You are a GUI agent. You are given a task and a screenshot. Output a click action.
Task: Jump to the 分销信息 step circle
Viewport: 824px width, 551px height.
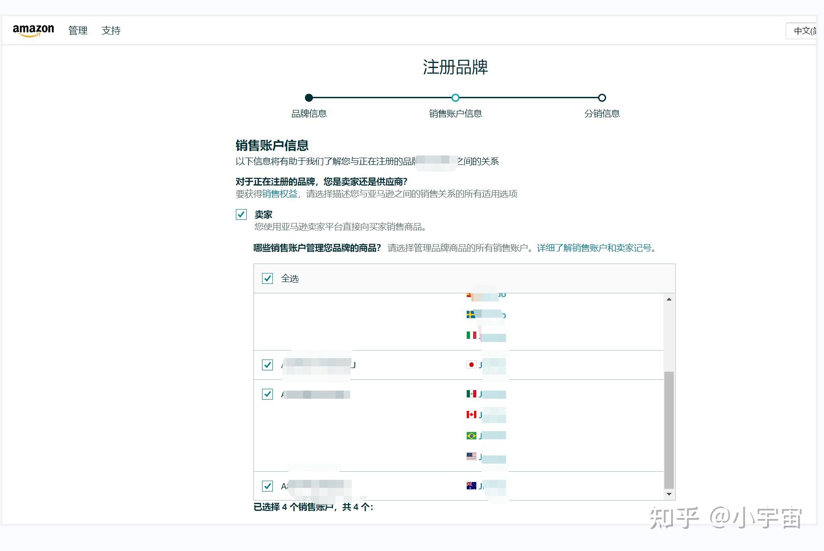coord(602,98)
